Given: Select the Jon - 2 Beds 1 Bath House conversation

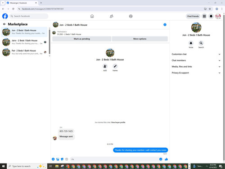Looking at the screenshot, I should tap(24, 32).
